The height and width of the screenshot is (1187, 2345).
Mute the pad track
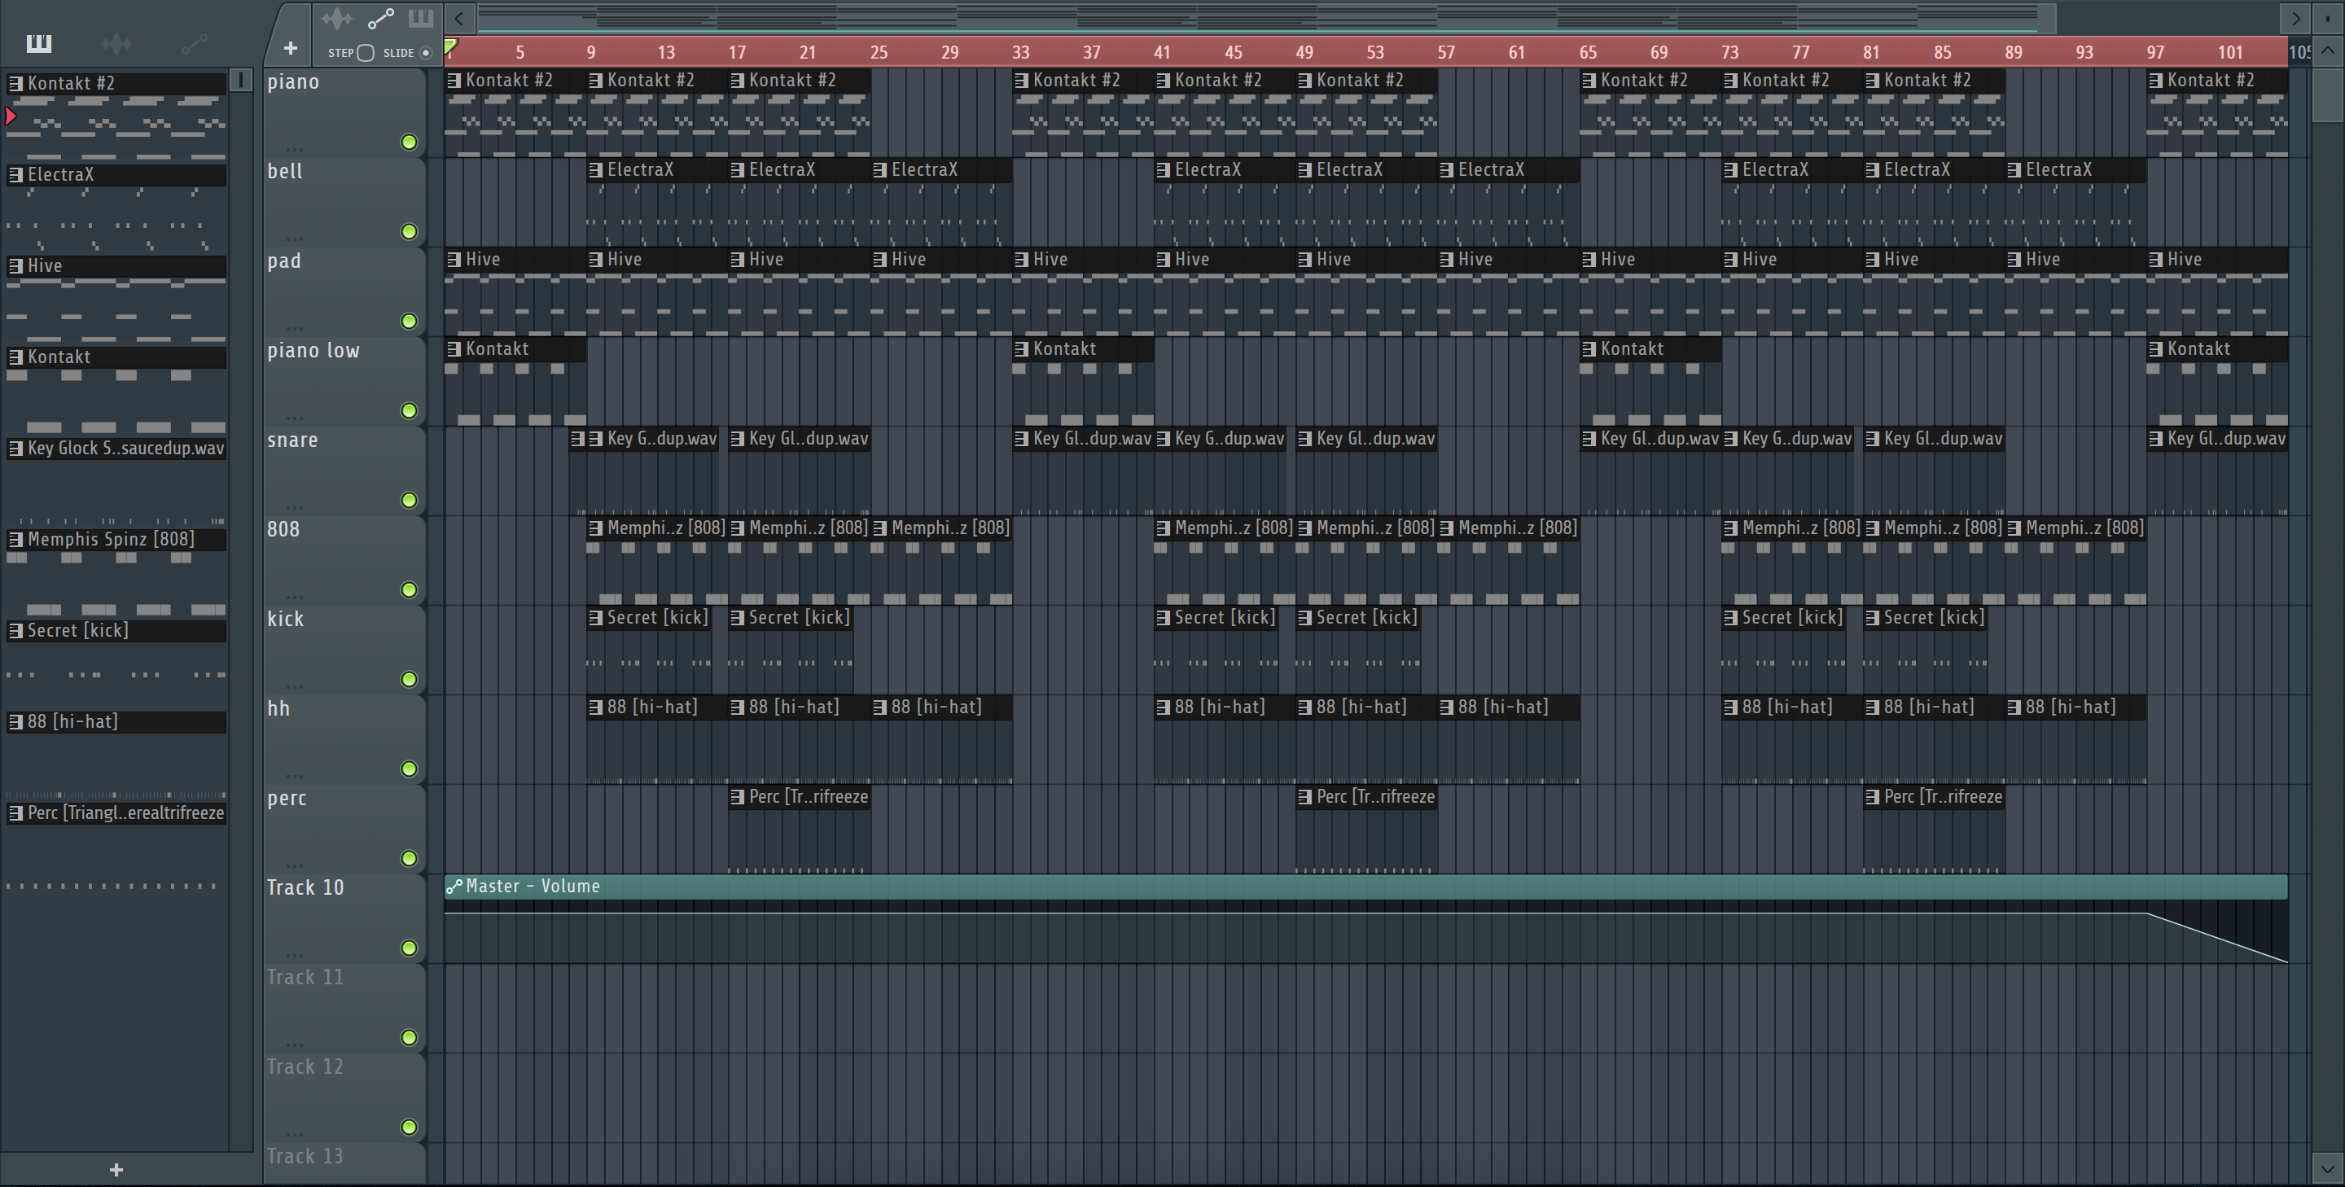(x=409, y=322)
